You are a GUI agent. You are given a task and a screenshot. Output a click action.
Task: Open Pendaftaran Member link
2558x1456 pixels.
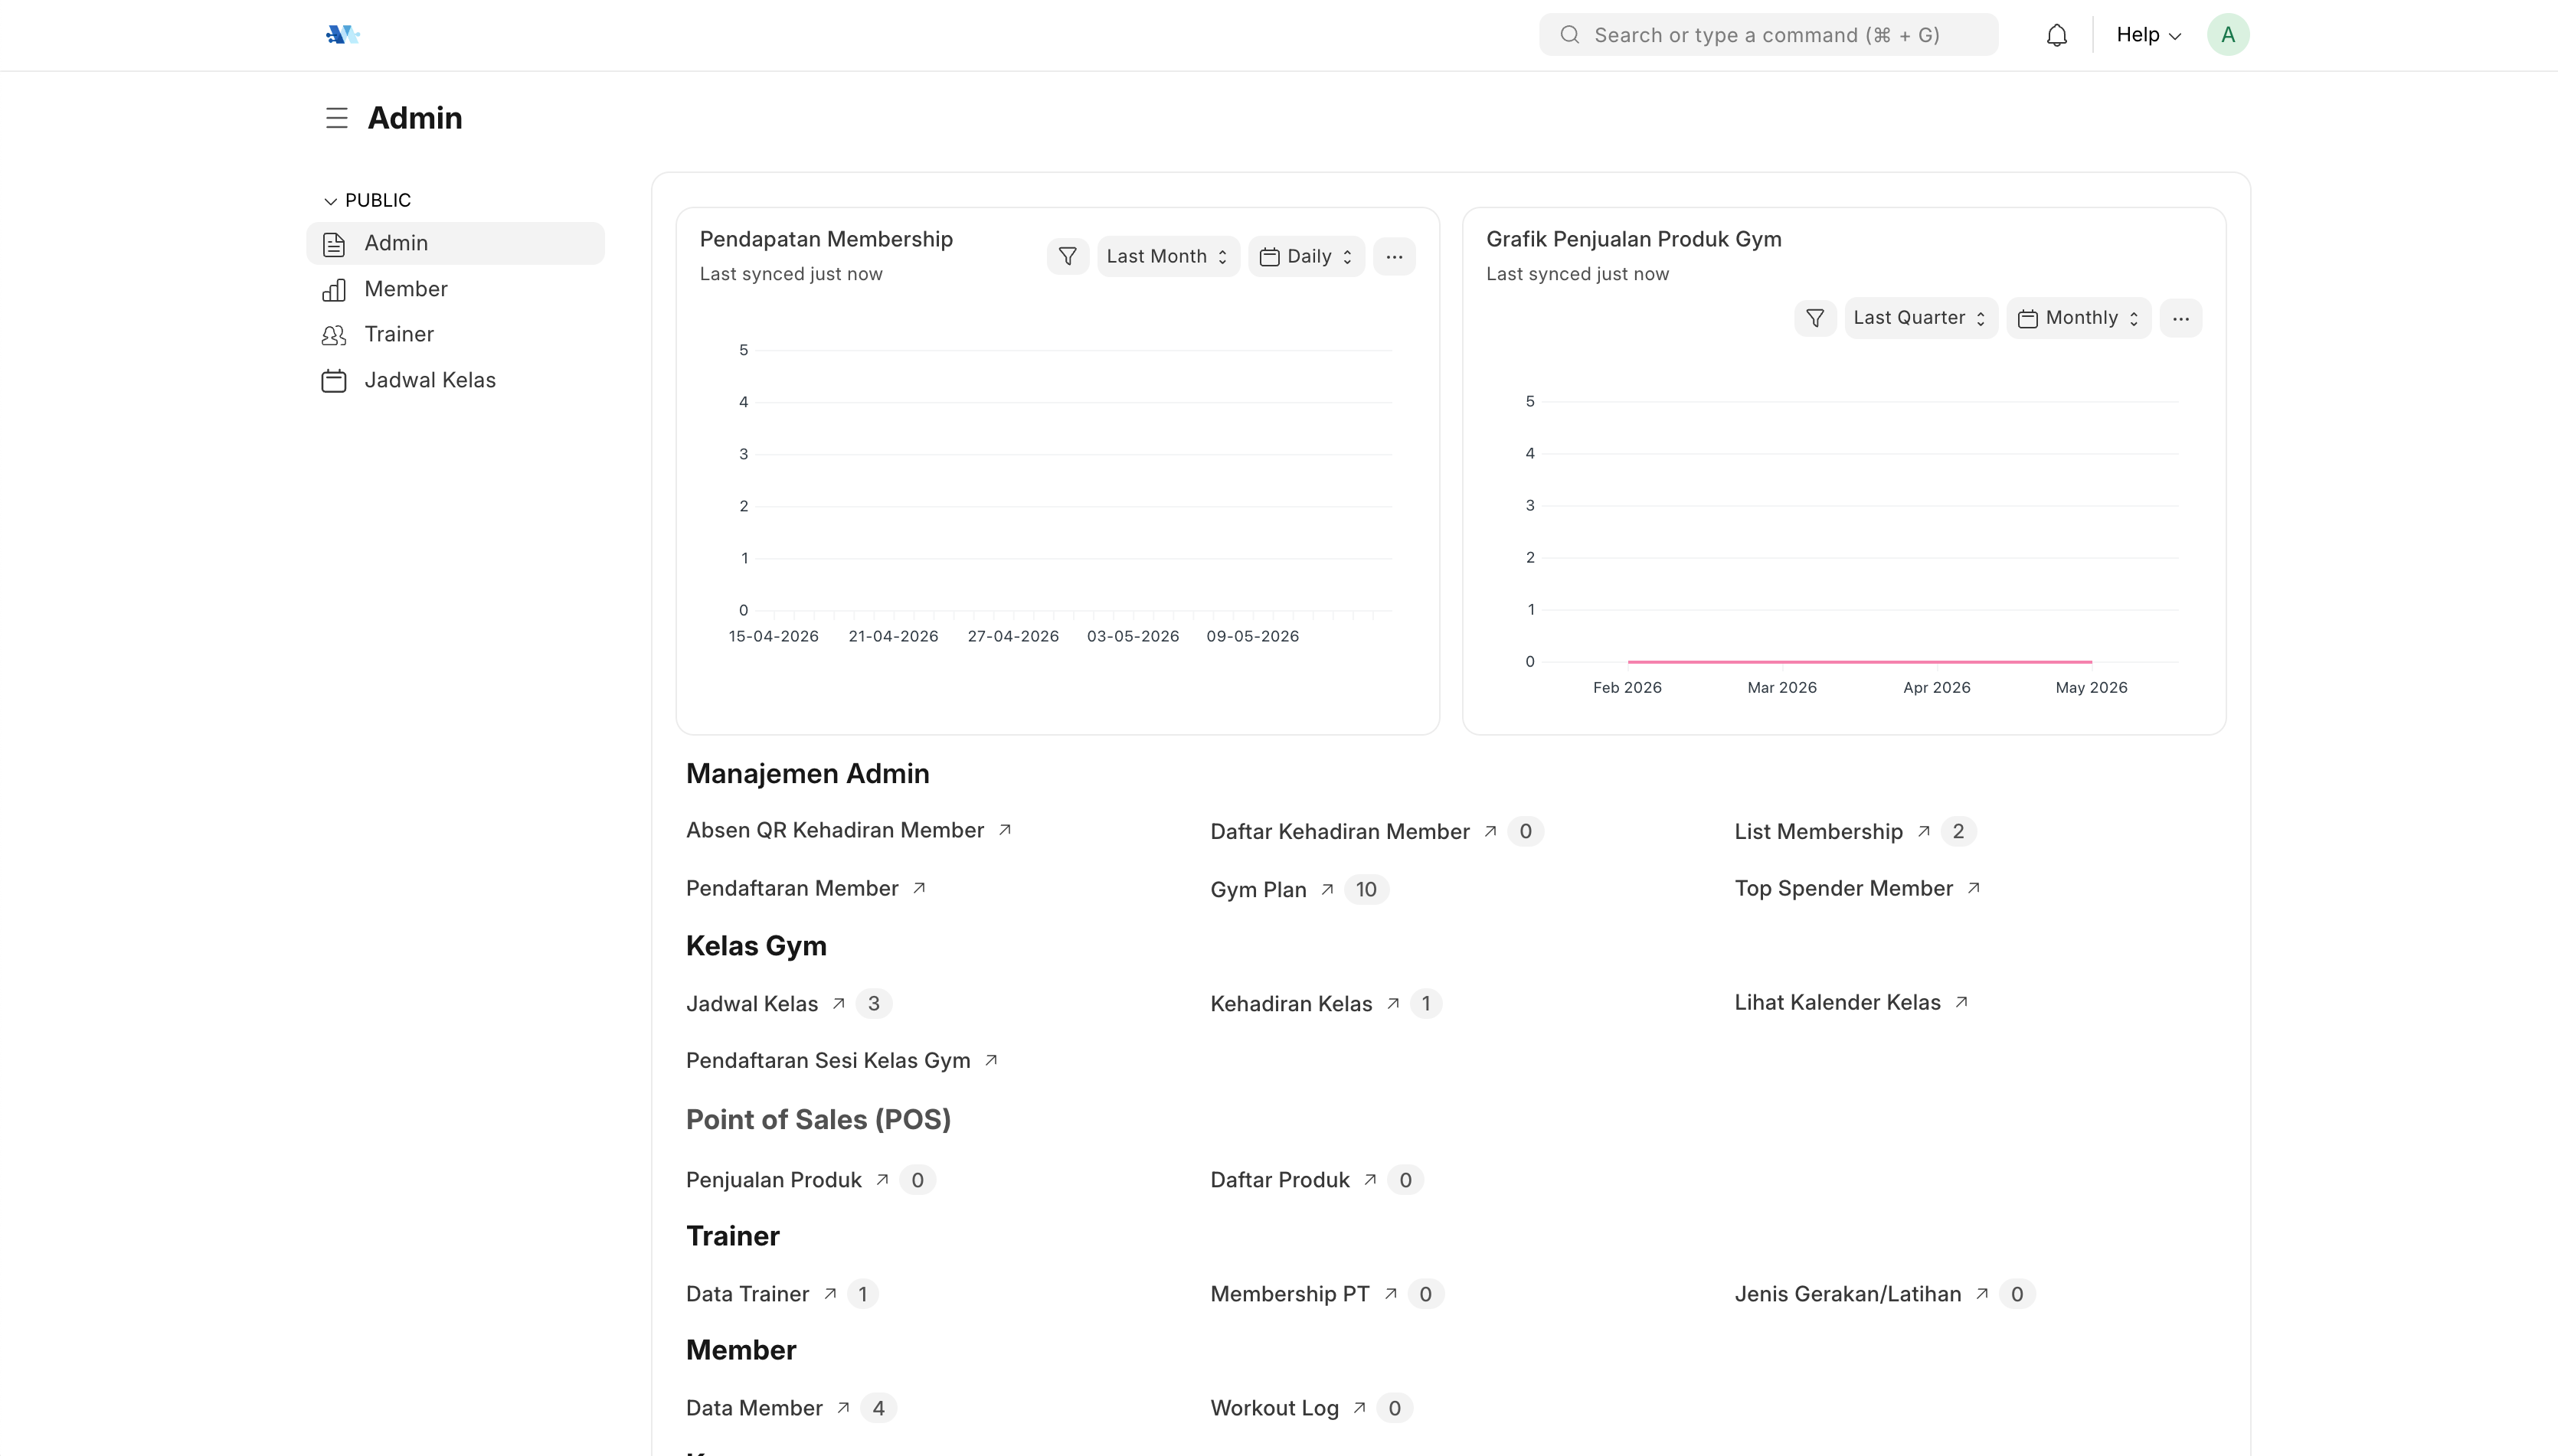[x=793, y=888]
